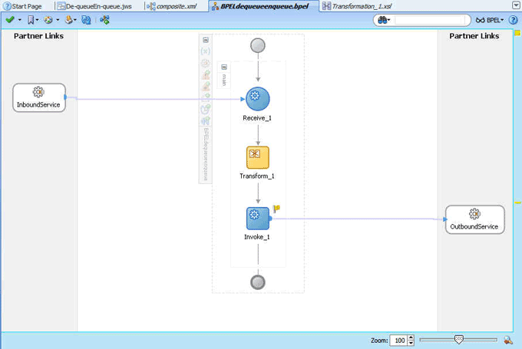Collapse the main sequence
The width and height of the screenshot is (522, 349).
[224, 67]
